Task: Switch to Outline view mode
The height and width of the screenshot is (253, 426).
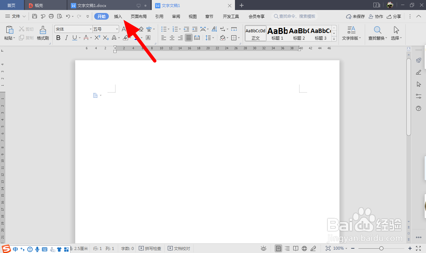Action: pos(287,248)
